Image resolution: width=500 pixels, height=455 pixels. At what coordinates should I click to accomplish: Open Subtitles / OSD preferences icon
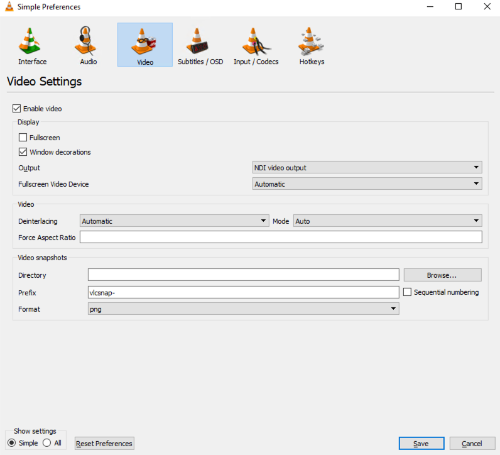(200, 41)
